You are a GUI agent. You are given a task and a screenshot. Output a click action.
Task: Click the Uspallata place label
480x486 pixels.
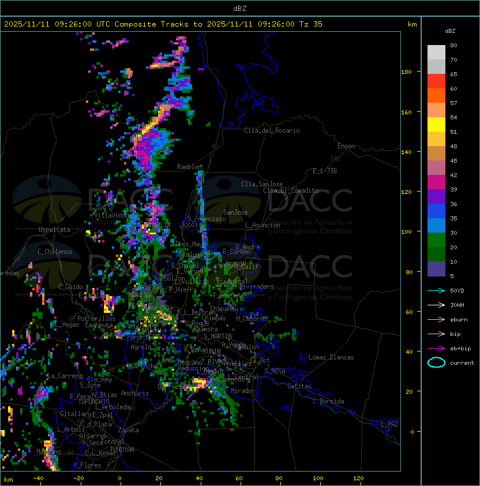pos(54,230)
